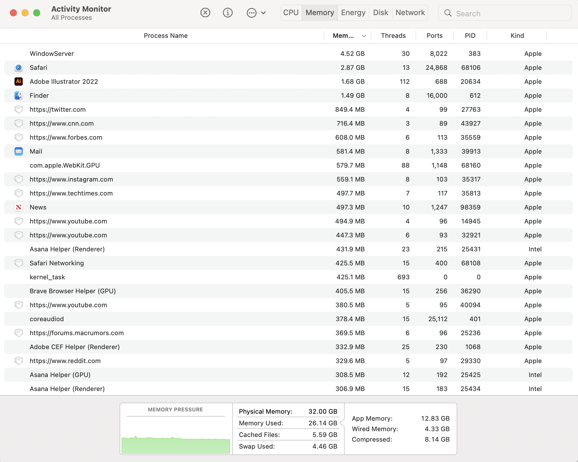Sort by PID column header

click(470, 35)
